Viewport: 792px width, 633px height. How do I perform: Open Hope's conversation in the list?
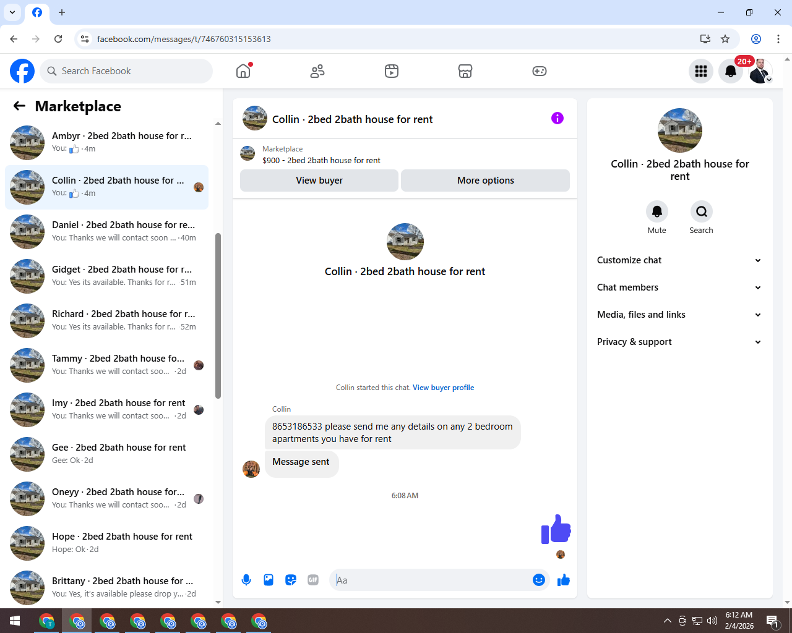point(106,543)
